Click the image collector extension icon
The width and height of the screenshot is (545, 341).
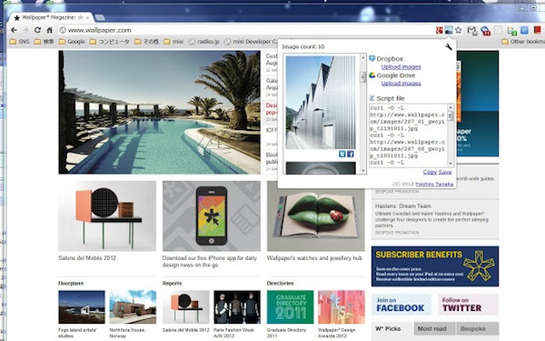(x=449, y=30)
